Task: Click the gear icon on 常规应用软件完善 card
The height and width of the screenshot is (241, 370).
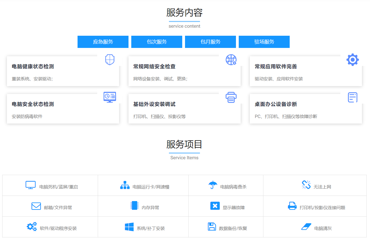Action: [353, 60]
